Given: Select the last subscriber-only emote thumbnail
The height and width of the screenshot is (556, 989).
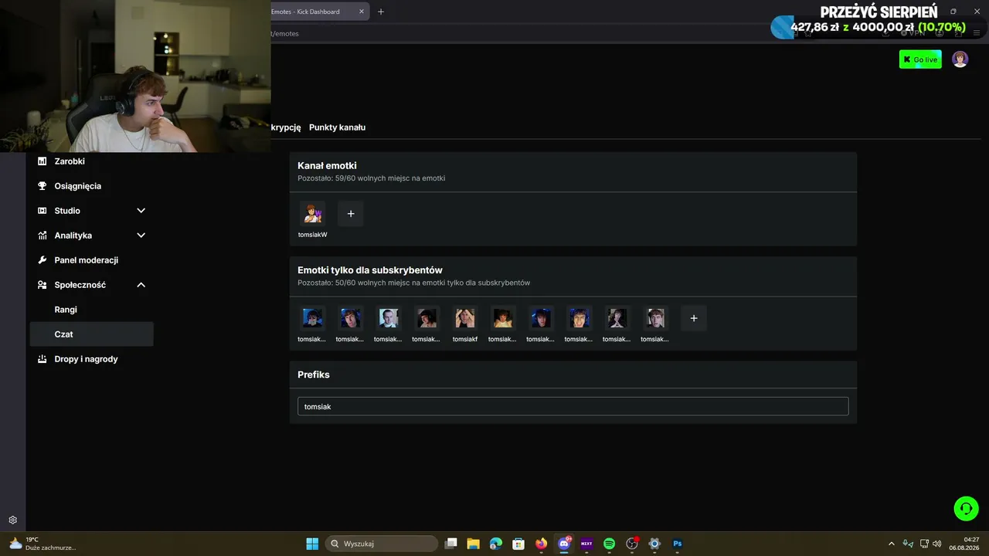Looking at the screenshot, I should point(655,318).
